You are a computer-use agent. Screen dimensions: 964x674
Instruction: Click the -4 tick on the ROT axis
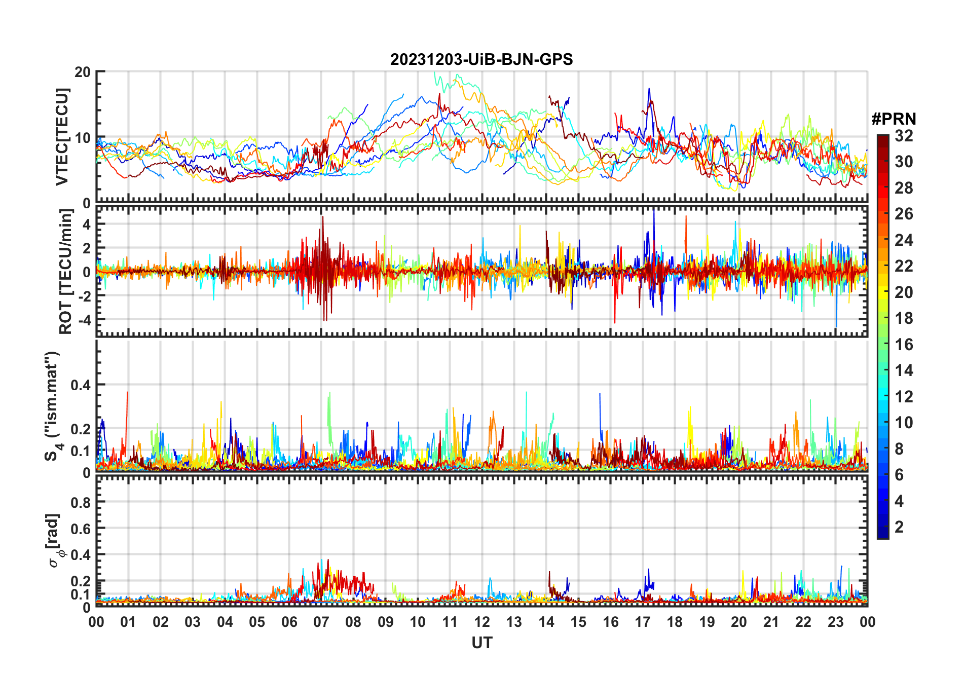pyautogui.click(x=84, y=320)
